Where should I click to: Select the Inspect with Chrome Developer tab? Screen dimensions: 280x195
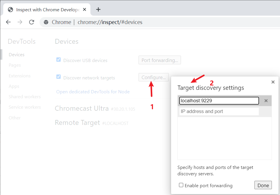[47, 10]
